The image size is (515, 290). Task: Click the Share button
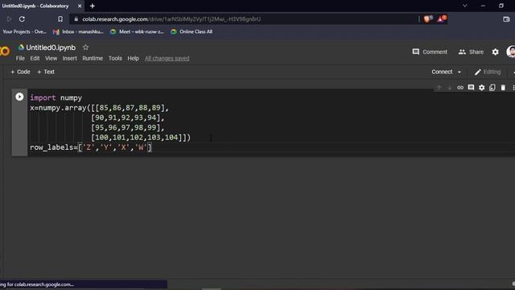click(x=471, y=52)
